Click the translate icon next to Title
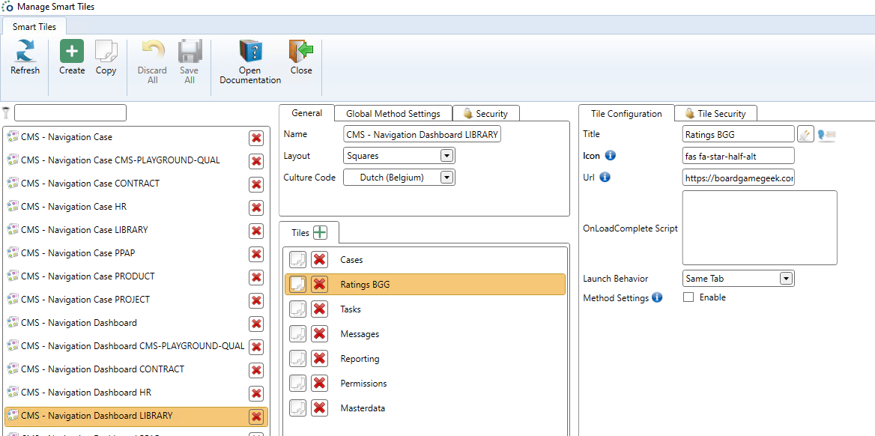The width and height of the screenshot is (875, 436). pos(826,134)
